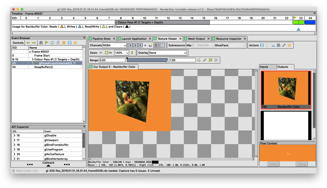This screenshot has height=188, width=327.
Task: Select the Outputs thumbnails tab
Action: (285, 67)
